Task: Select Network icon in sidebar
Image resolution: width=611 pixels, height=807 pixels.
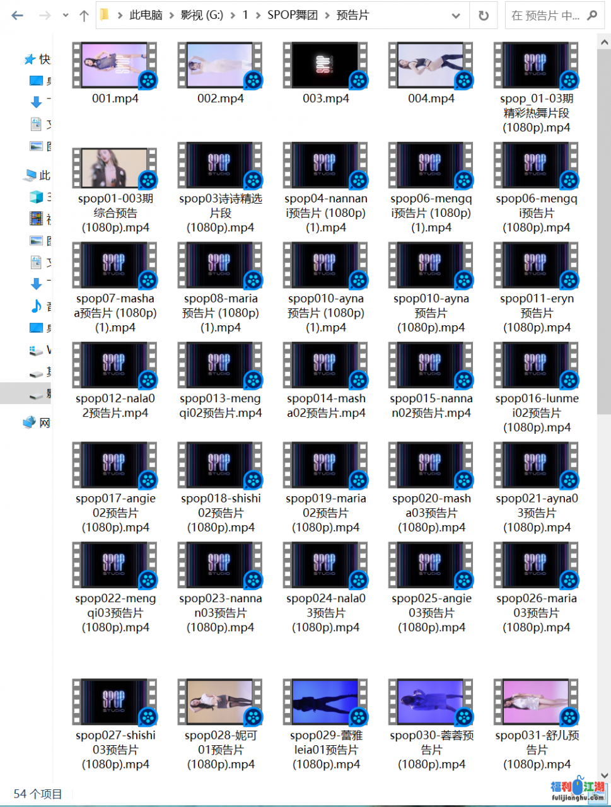Action: (x=30, y=422)
